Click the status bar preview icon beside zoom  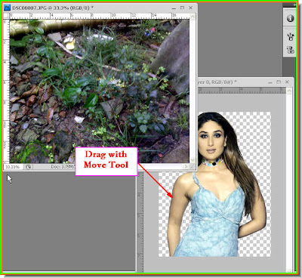pos(28,167)
